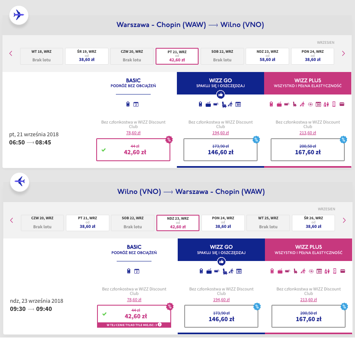The image size is (355, 342).
Task: Show earlier outbound dates with left arrow
Action: [x=11, y=53]
